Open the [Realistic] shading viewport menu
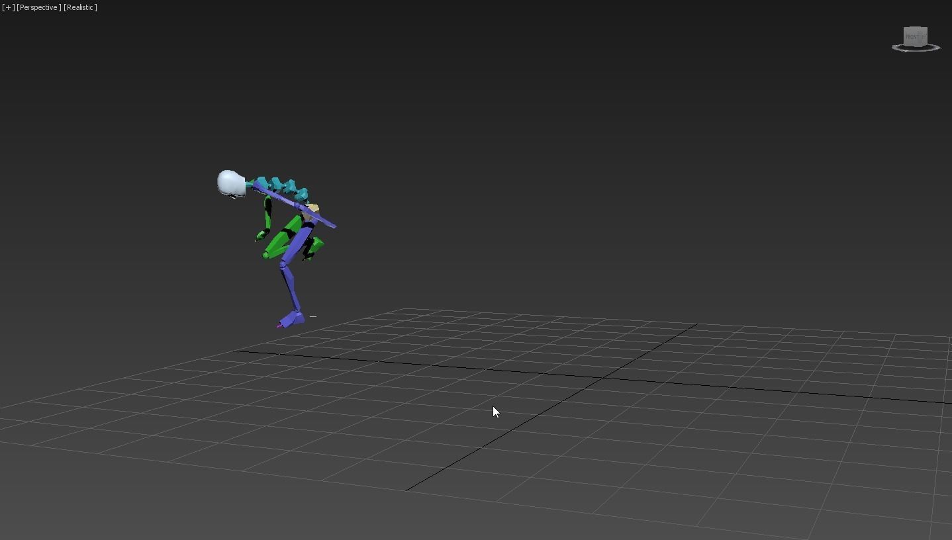Screen dimensions: 952x540 pyautogui.click(x=80, y=7)
